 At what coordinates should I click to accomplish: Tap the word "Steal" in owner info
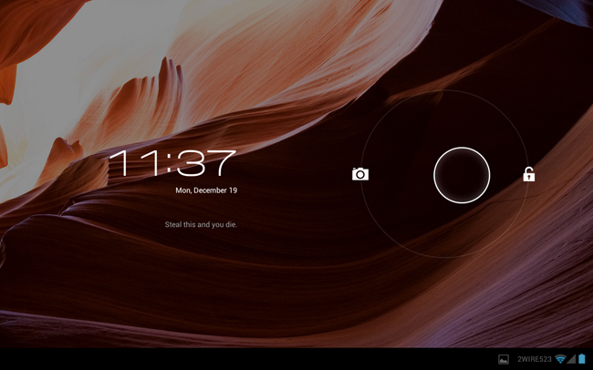point(173,224)
